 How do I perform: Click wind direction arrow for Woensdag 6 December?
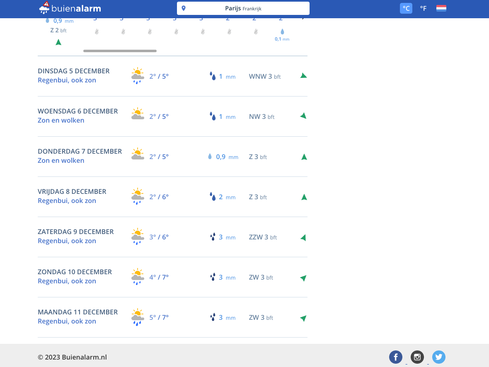tap(303, 116)
